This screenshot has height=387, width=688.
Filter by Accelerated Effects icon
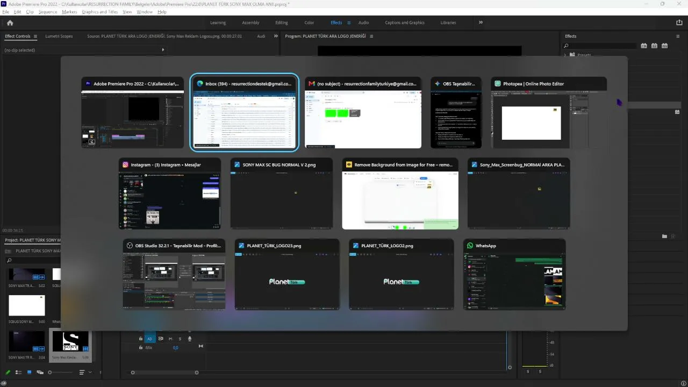point(644,46)
